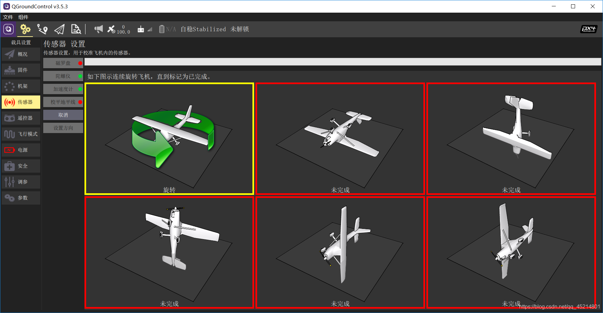The width and height of the screenshot is (603, 313).
Task: Click the calibration progress bar
Action: [x=343, y=62]
